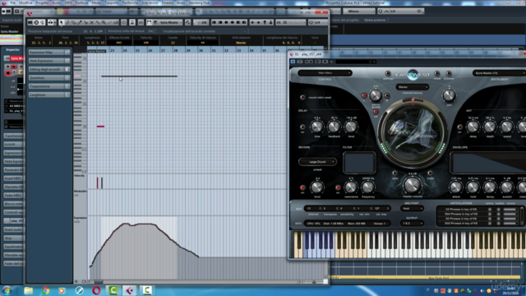Click the long gray note in piano roll
The height and width of the screenshot is (296, 526).
tap(139, 76)
